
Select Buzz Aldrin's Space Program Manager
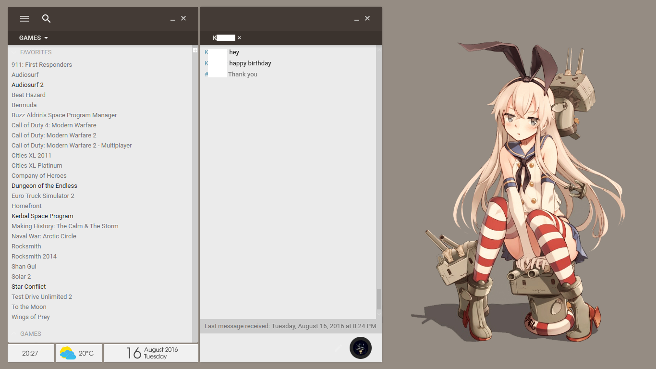pyautogui.click(x=64, y=115)
